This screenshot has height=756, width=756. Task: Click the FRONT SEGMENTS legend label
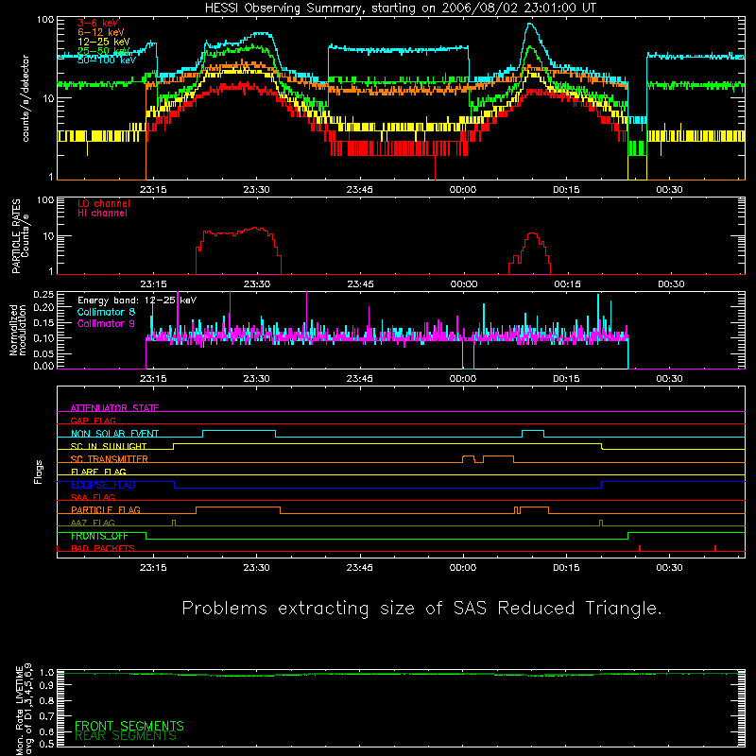coord(129,726)
